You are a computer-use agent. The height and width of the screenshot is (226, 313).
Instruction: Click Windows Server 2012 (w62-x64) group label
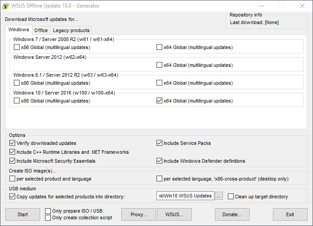[50, 57]
